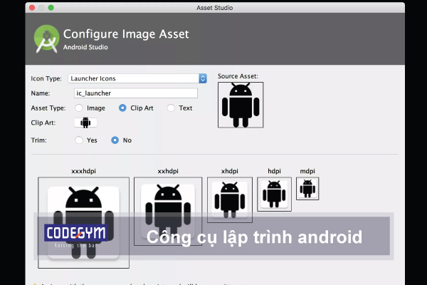
Task: Click the Clip Art android icon button
Action: 85,123
